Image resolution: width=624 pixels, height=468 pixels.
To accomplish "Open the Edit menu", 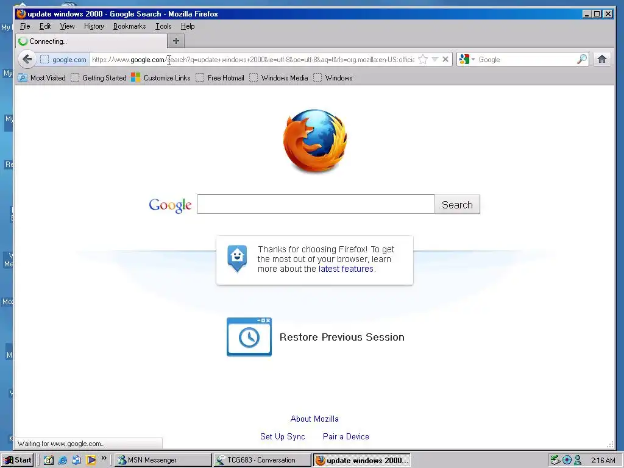I will click(x=45, y=26).
